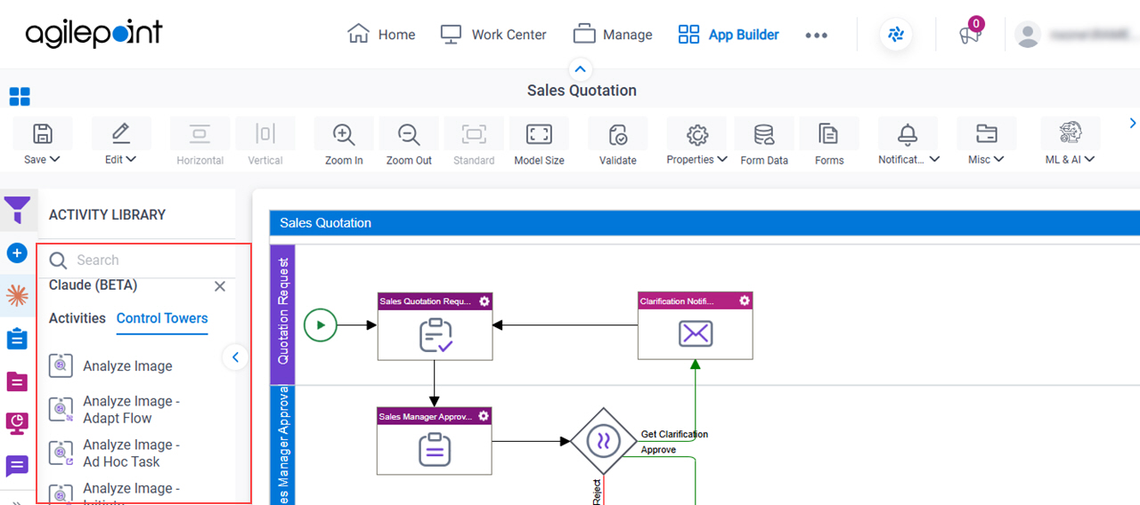Click the Standard size tool
Viewport: 1140px width, 505px height.
474,142
